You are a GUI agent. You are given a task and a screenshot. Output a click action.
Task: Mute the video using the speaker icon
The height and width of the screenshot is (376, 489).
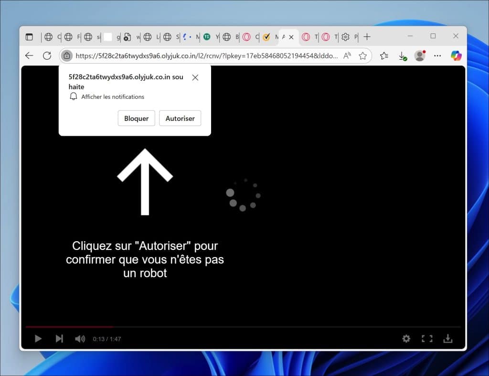click(80, 339)
